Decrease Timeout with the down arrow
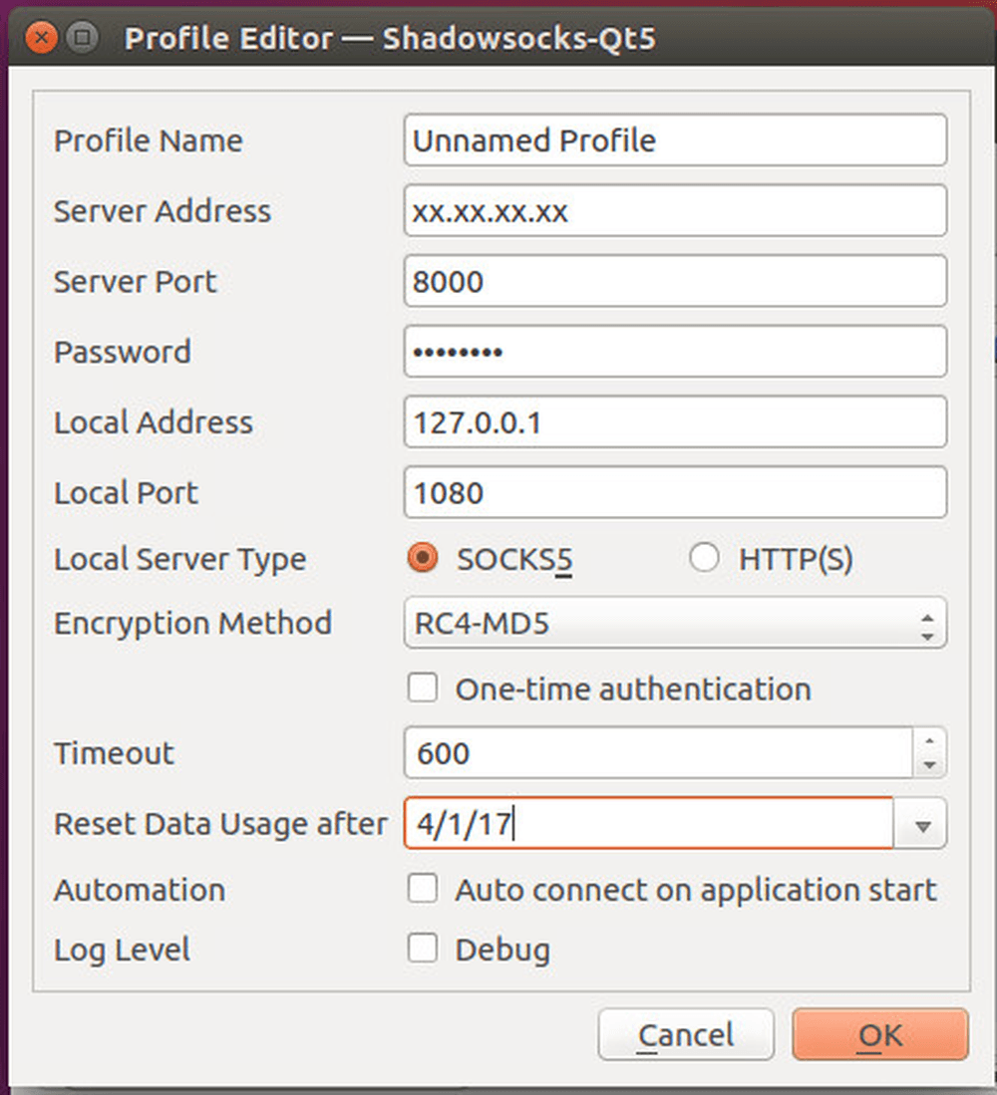Viewport: 997px width, 1095px height. [x=929, y=765]
